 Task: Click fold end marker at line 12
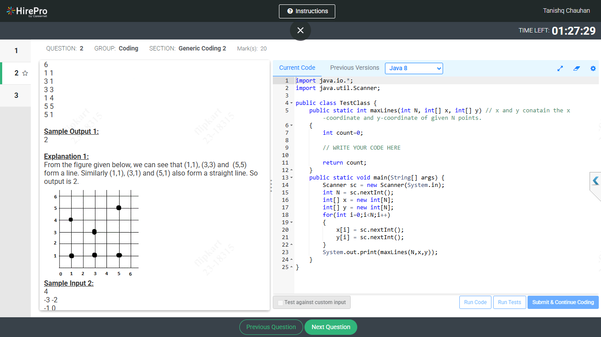[x=291, y=170]
